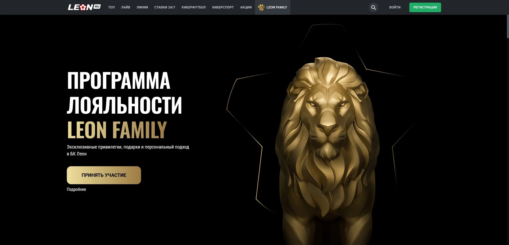Viewport: 509px width, 245px height.
Task: Select СТАВКИ 24/7 in navigation
Action: coord(165,7)
